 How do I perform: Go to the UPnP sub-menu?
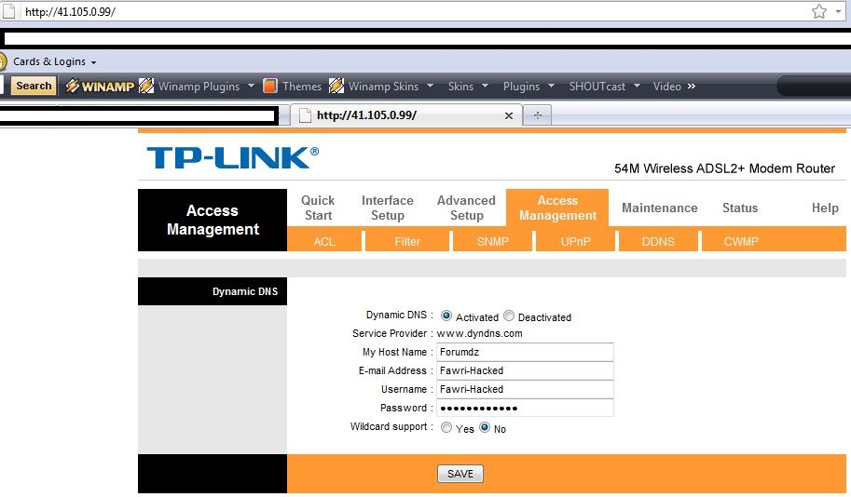[575, 241]
